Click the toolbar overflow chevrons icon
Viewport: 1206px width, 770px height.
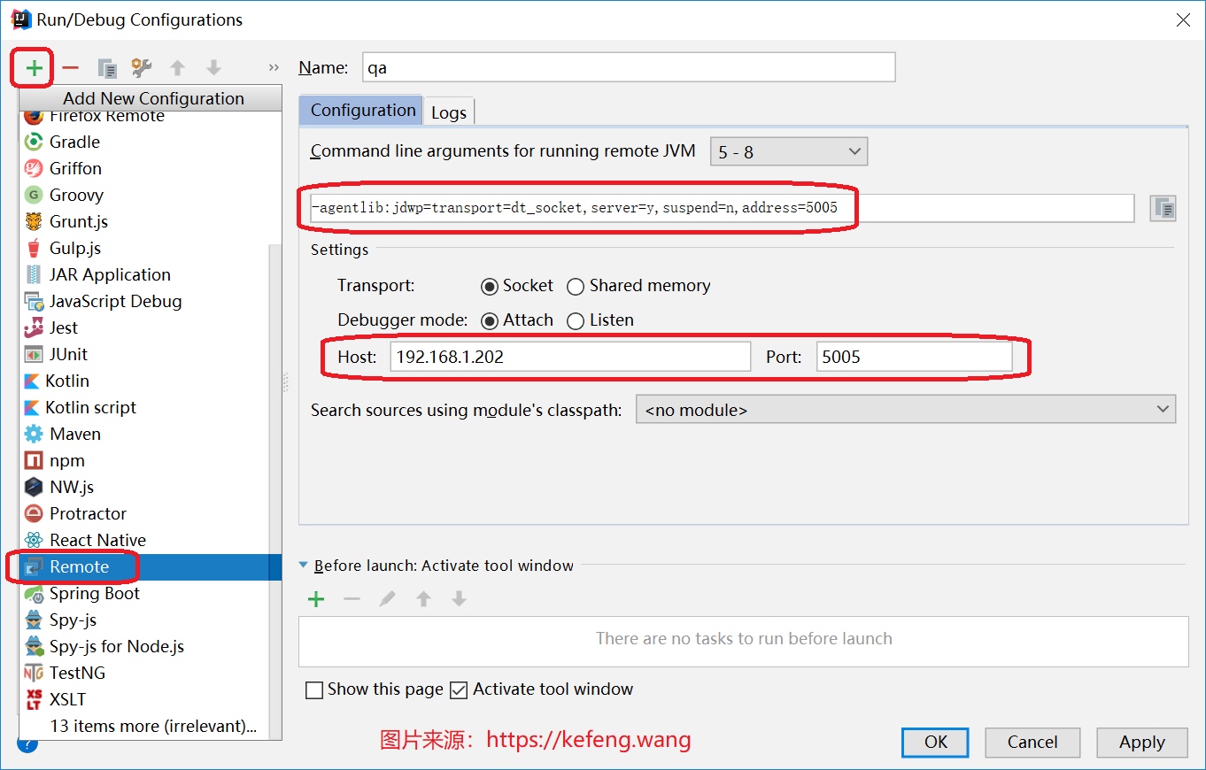click(273, 68)
